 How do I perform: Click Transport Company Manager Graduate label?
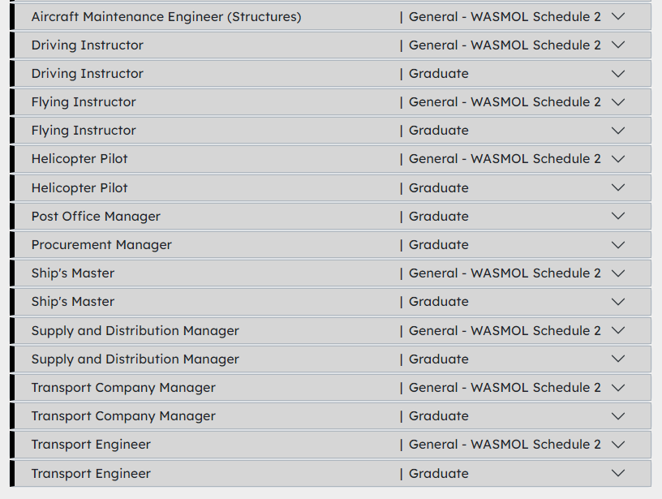(439, 416)
